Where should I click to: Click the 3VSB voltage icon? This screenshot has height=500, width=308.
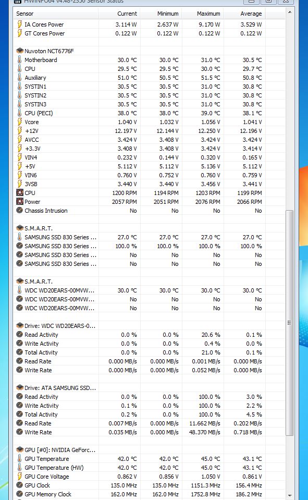[x=19, y=184]
